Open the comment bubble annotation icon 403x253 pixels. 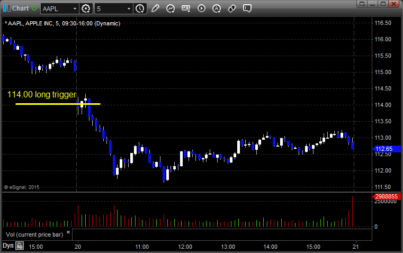[x=247, y=8]
